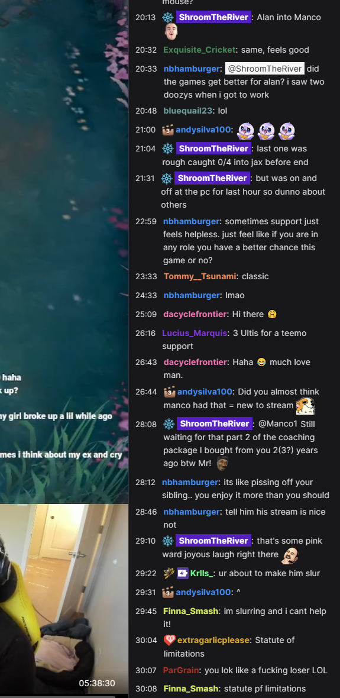
Task: Click the third bird emote from andysilva100
Action: click(x=287, y=131)
